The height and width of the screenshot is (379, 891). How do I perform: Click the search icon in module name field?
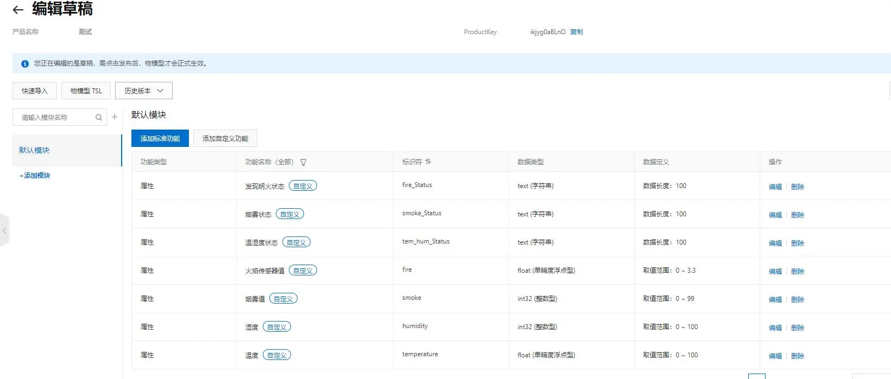99,118
